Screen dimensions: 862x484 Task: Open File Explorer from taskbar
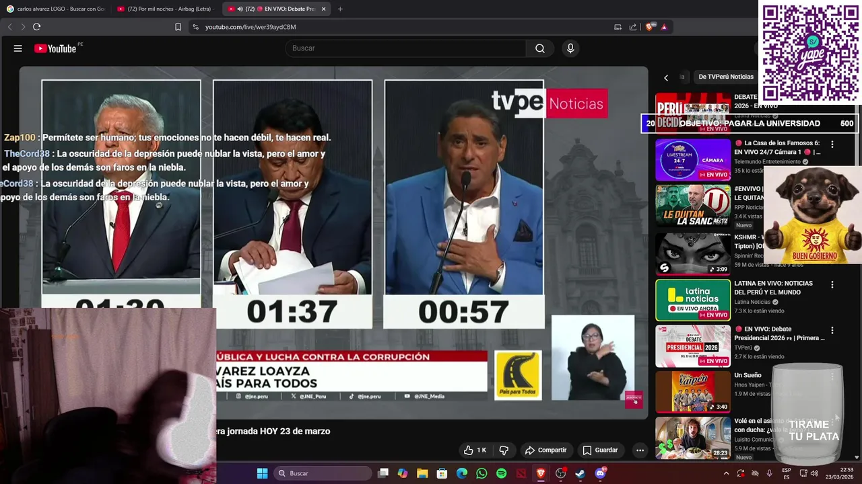(422, 473)
